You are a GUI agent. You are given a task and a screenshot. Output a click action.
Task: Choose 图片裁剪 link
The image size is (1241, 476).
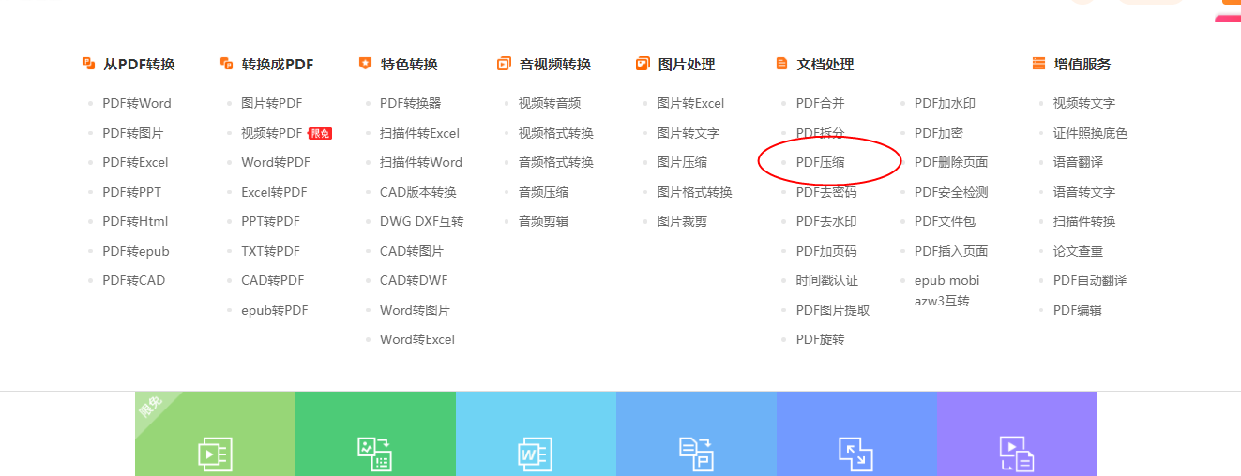tap(682, 221)
